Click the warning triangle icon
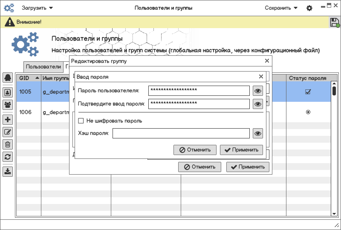 [9, 22]
